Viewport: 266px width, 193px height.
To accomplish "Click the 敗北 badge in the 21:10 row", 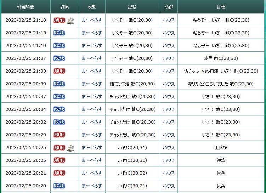I will tap(59, 46).
